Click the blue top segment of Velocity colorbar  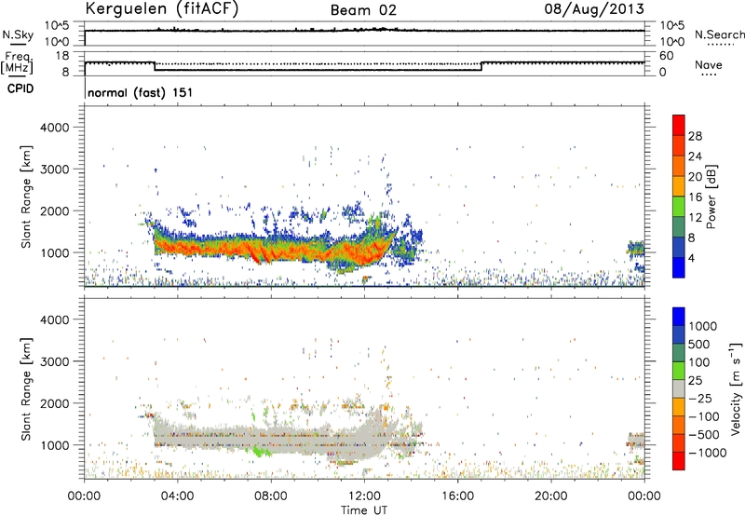pos(679,317)
